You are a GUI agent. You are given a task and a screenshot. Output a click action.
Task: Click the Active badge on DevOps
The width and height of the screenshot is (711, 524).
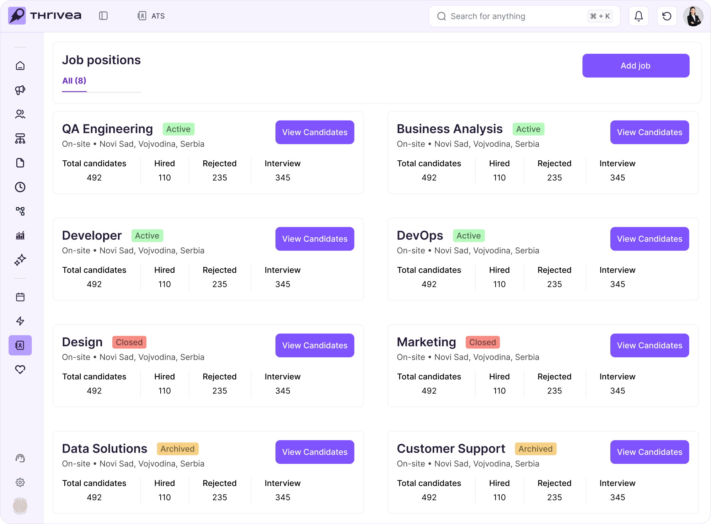coord(469,236)
